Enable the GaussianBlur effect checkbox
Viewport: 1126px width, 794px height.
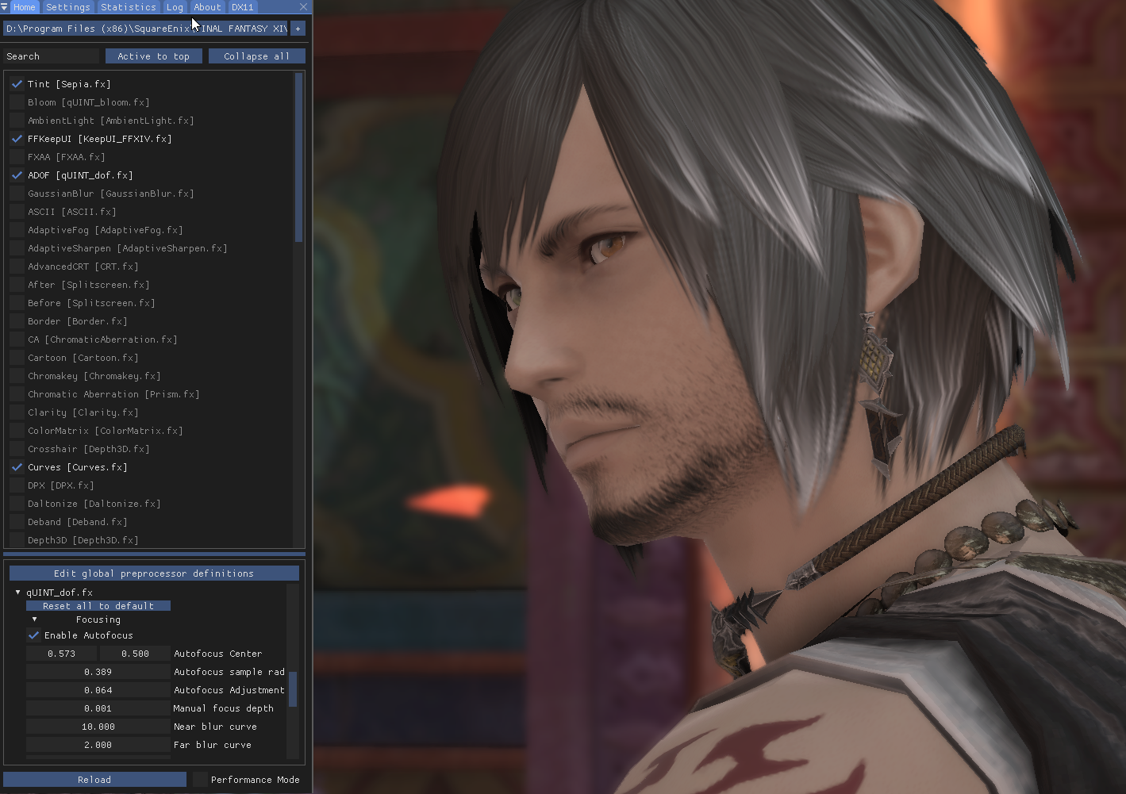click(x=17, y=193)
